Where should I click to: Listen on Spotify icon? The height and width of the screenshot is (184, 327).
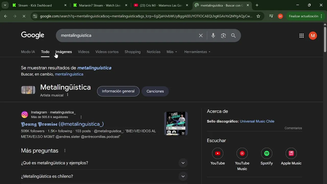click(x=267, y=153)
